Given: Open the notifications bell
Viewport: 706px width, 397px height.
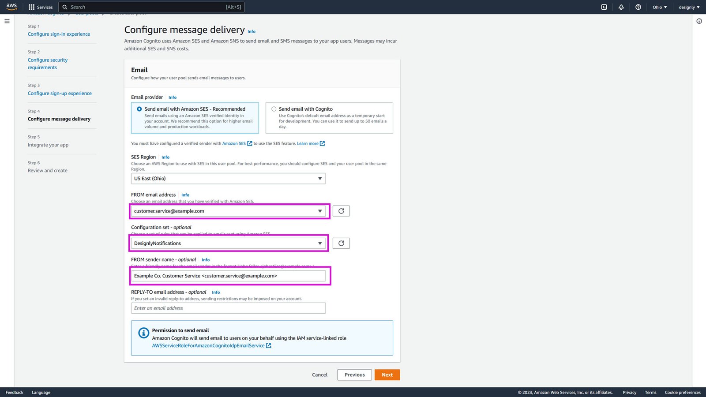Looking at the screenshot, I should [621, 7].
